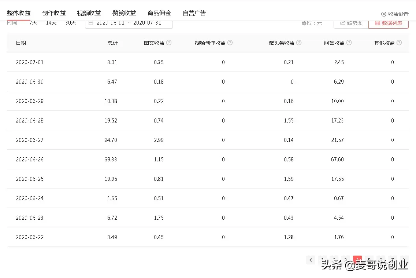Switch to 整体收益 tab

click(x=19, y=13)
